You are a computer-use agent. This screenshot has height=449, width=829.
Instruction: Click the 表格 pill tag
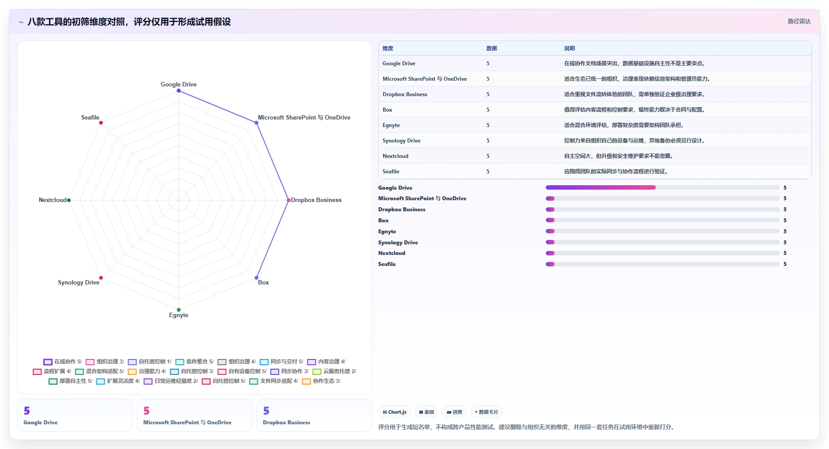[426, 412]
